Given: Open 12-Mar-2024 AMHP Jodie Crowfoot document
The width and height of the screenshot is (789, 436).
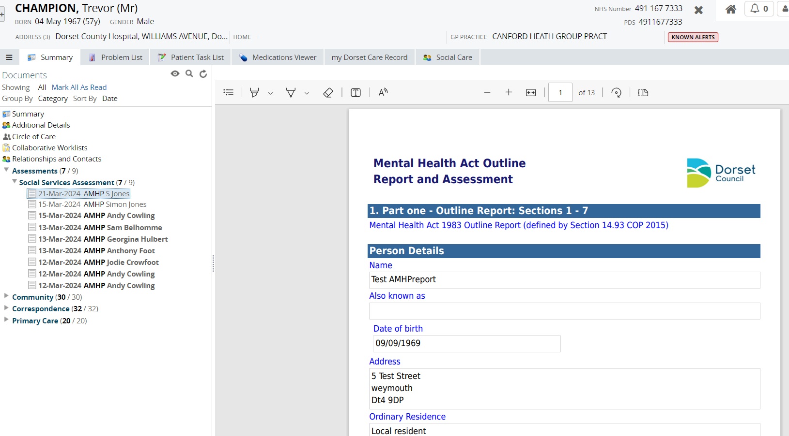Looking at the screenshot, I should pyautogui.click(x=93, y=262).
